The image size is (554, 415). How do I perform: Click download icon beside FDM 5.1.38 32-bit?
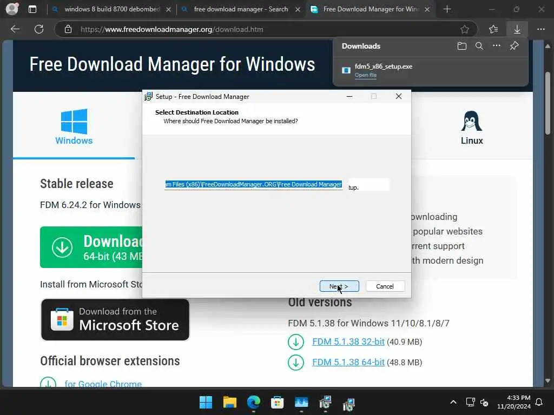[x=296, y=342]
